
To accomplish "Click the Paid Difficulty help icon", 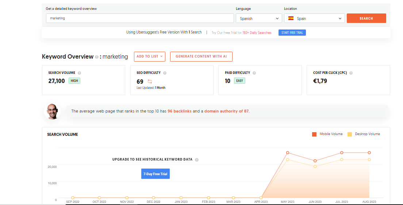I will pyautogui.click(x=254, y=73).
